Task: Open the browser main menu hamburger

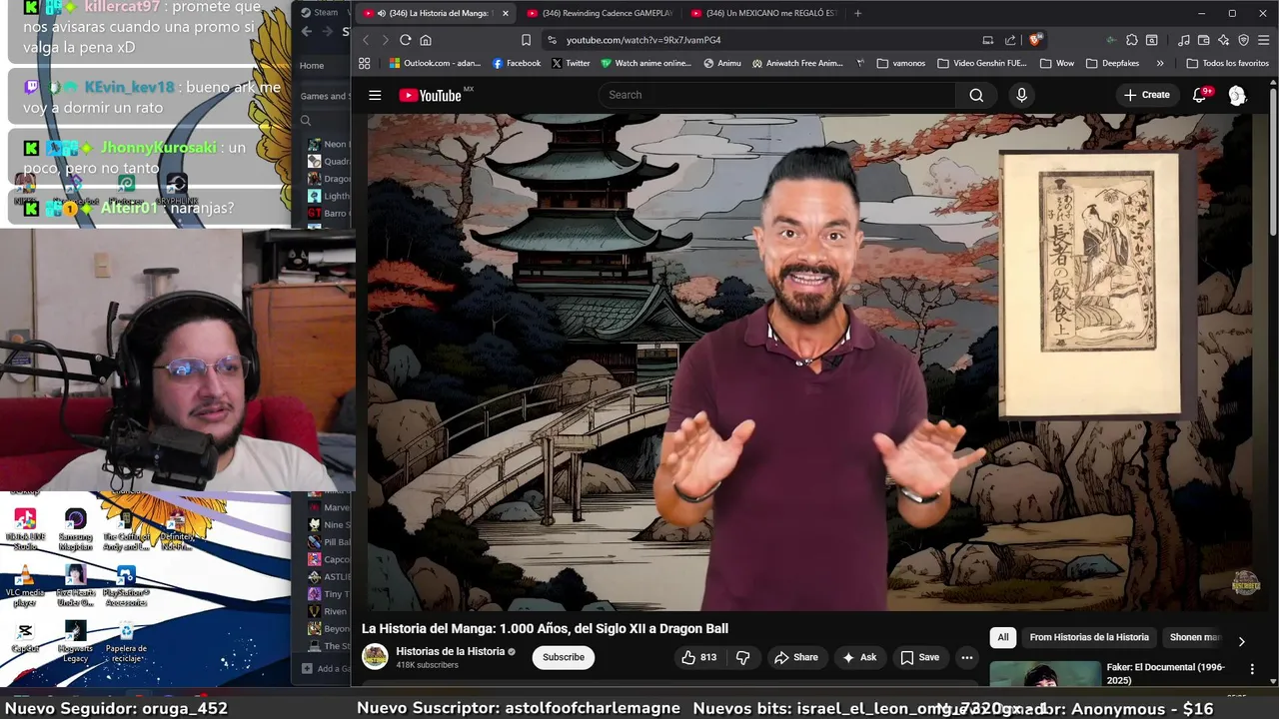Action: 1264,40
